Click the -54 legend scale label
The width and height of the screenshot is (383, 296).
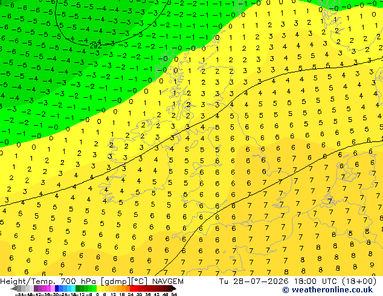point(19,295)
